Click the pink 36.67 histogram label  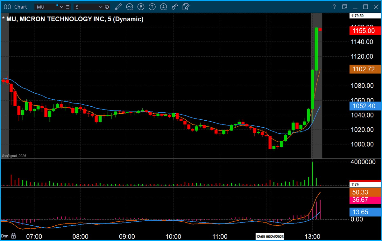coord(365,200)
